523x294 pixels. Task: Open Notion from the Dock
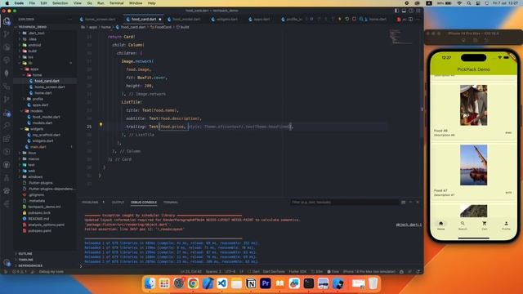tap(251, 283)
